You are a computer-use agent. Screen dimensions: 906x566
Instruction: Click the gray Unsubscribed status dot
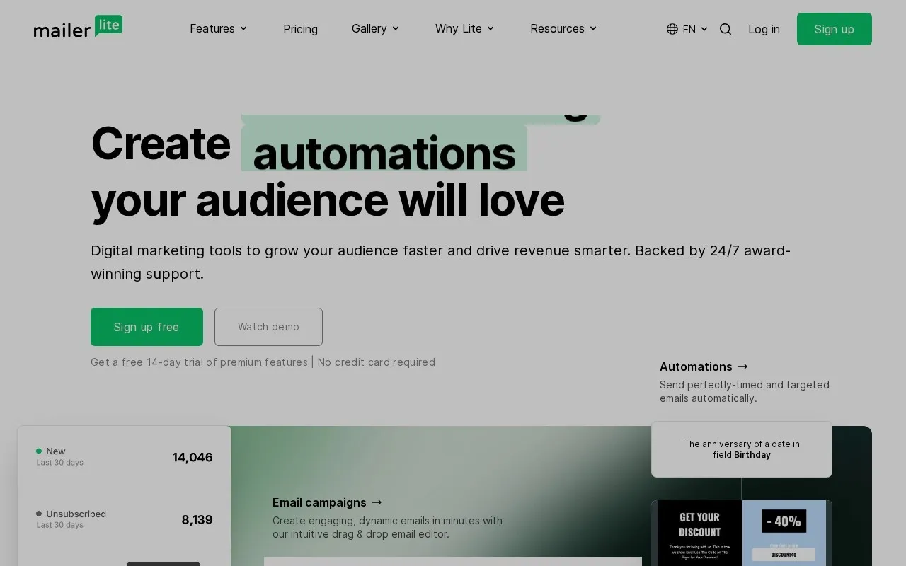39,514
